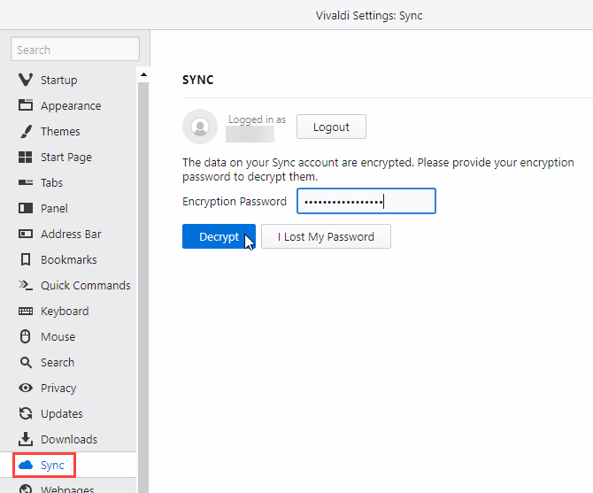Go to Search settings category
The height and width of the screenshot is (493, 593).
[x=68, y=363]
